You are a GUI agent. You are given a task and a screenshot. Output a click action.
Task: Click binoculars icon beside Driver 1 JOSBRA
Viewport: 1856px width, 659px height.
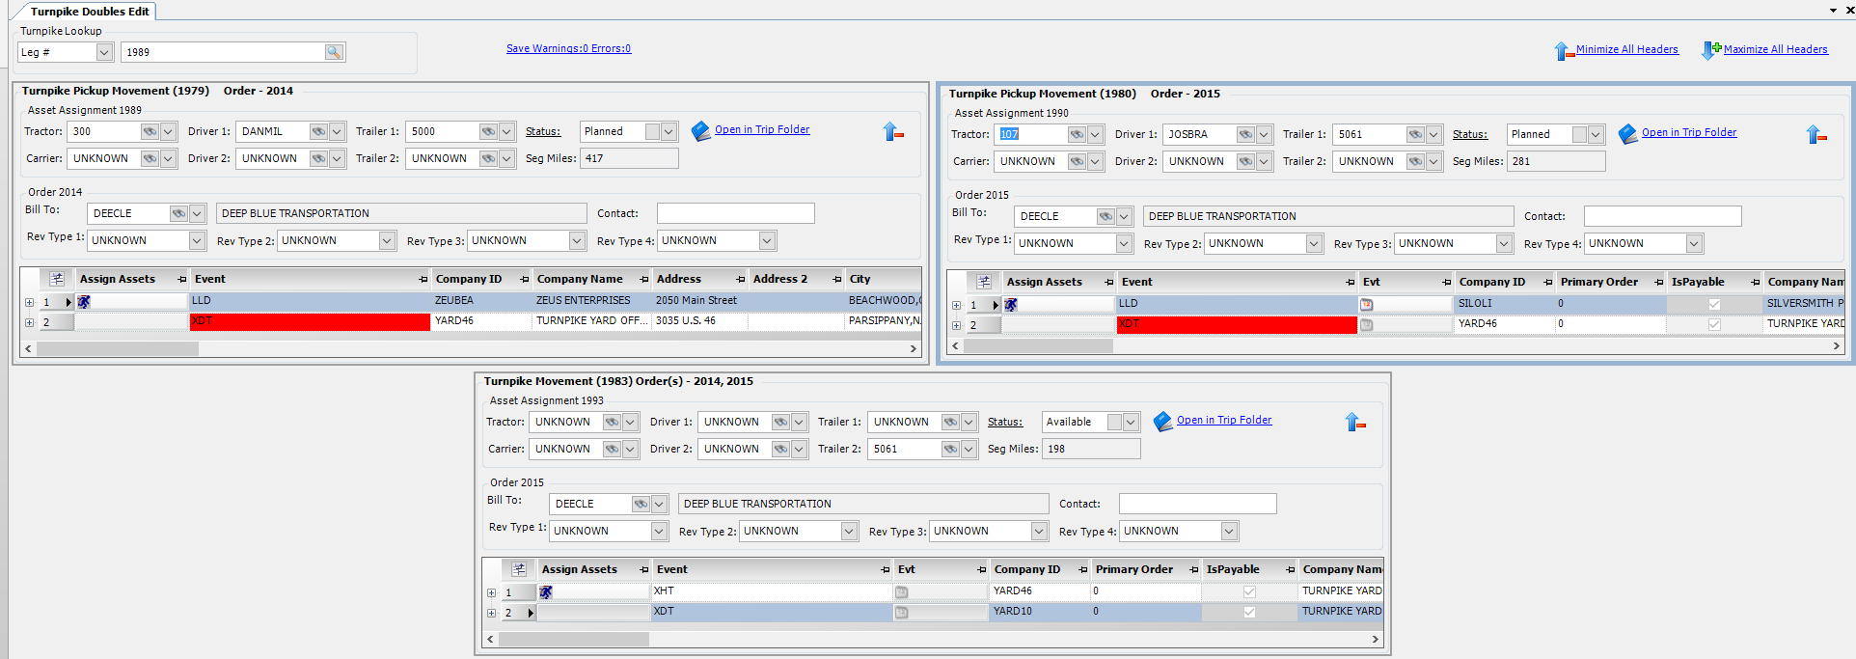point(1245,134)
